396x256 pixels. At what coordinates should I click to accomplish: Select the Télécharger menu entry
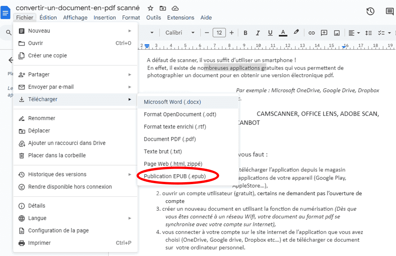(75, 99)
